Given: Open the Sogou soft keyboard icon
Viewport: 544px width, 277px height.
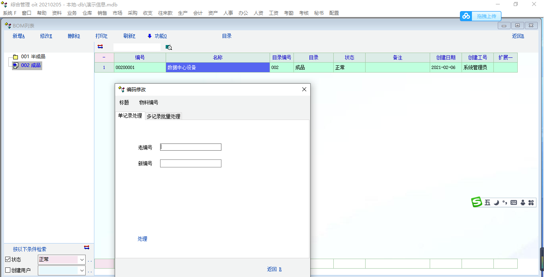Looking at the screenshot, I should coord(514,202).
